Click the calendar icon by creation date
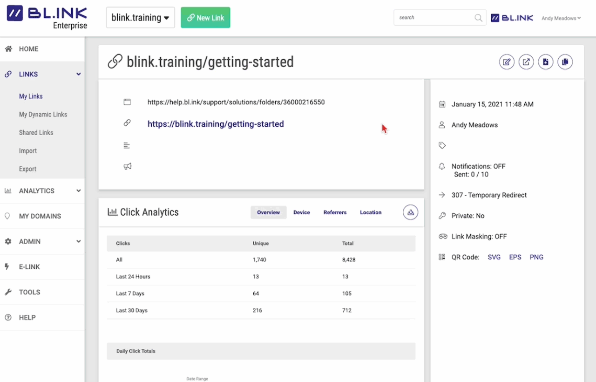Image resolution: width=596 pixels, height=382 pixels. (x=442, y=104)
